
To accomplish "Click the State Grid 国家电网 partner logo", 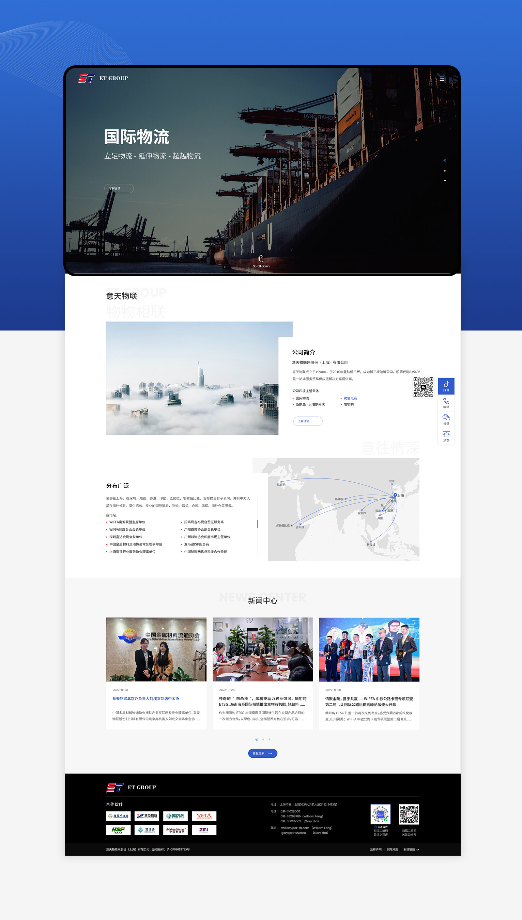I will pyautogui.click(x=175, y=816).
